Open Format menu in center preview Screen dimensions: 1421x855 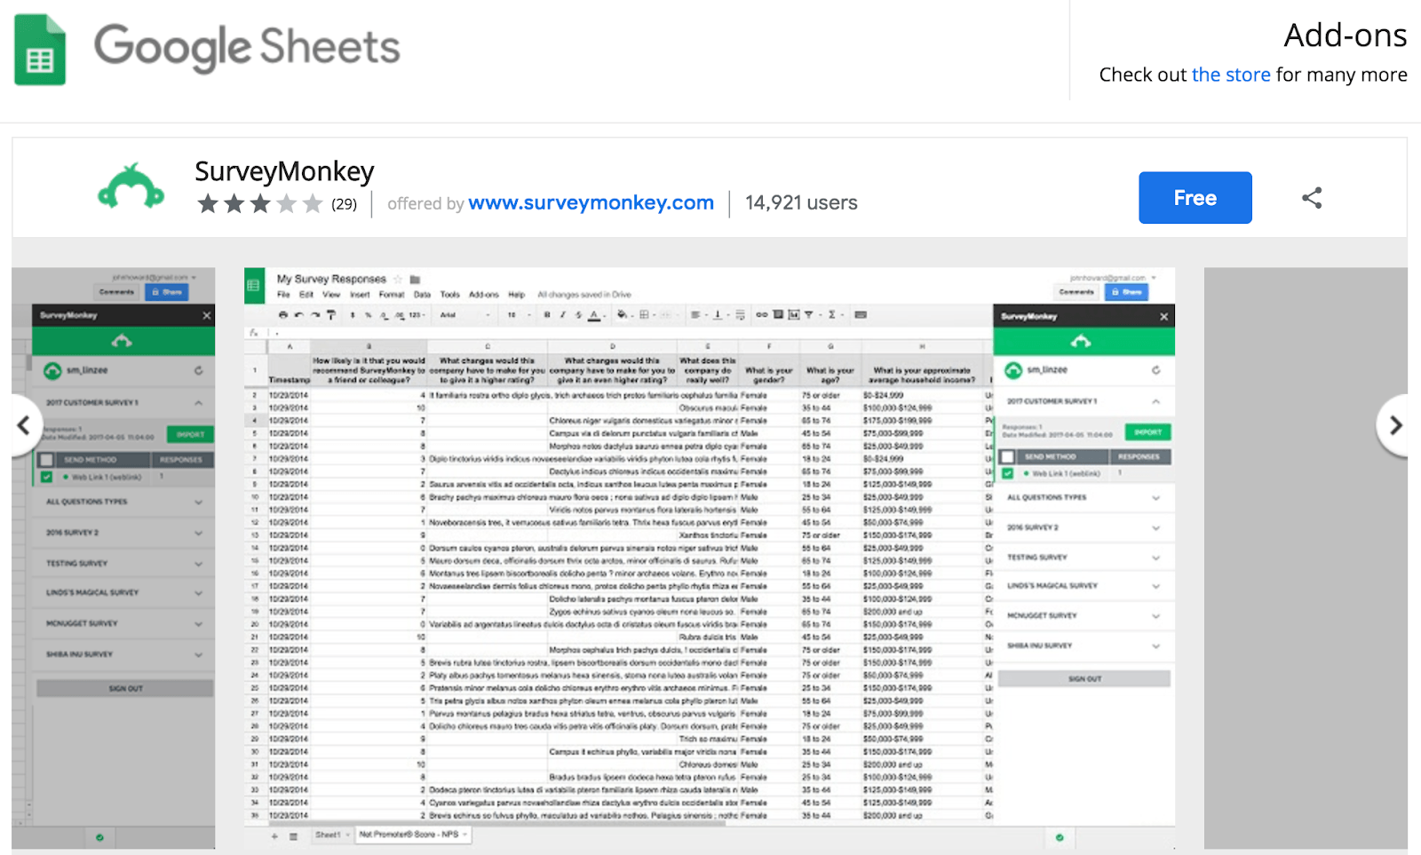point(392,295)
